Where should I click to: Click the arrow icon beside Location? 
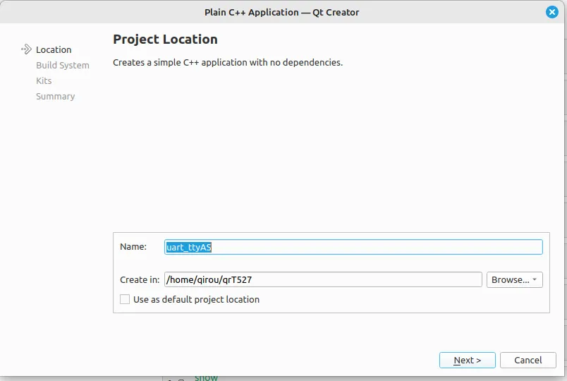(26, 49)
